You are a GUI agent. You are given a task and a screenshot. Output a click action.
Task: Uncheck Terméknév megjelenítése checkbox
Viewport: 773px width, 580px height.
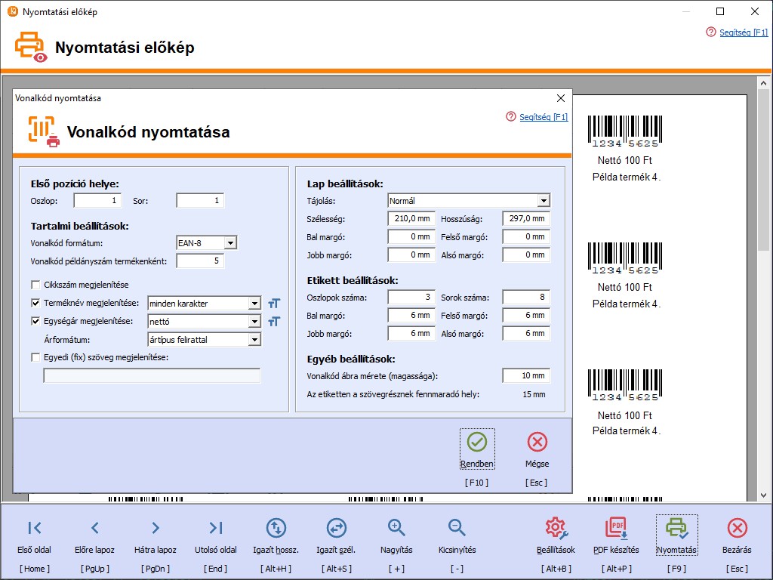[x=35, y=303]
